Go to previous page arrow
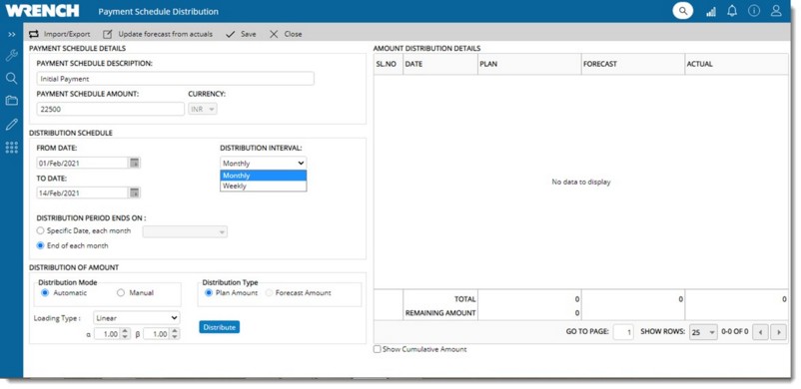 (761, 332)
